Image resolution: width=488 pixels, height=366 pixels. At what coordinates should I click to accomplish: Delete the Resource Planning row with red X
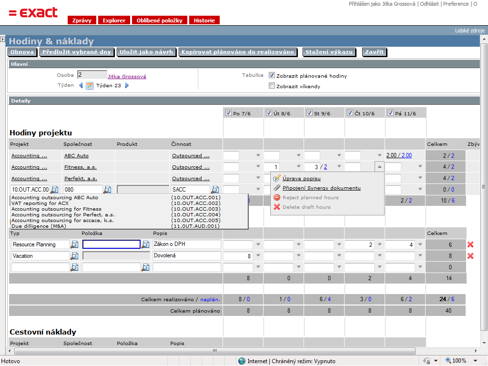[x=470, y=244]
